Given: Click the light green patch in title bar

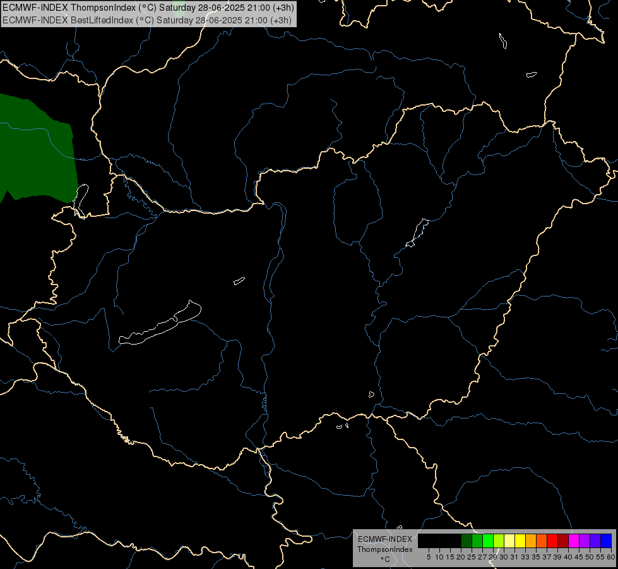Looking at the screenshot, I should [179, 9].
